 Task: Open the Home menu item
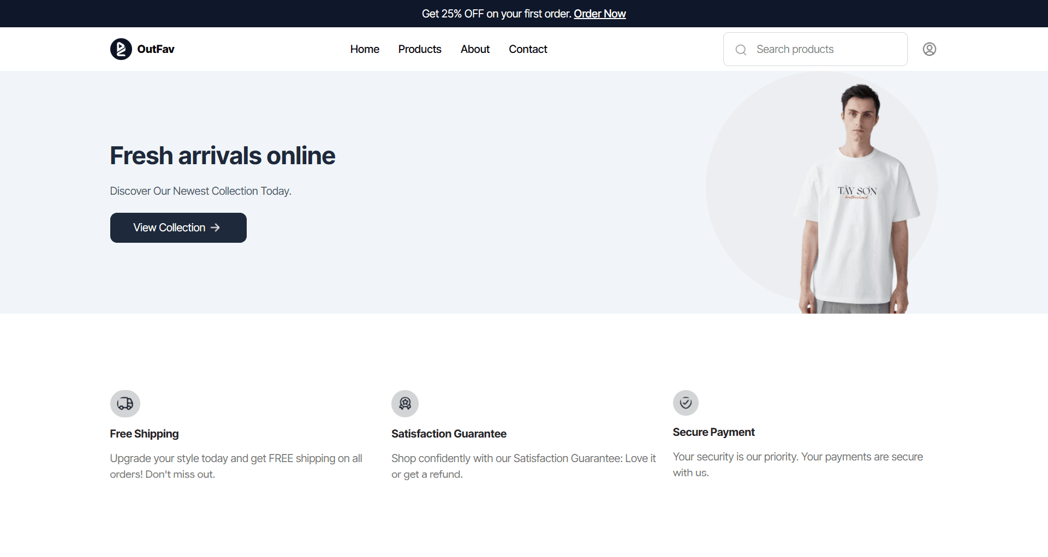click(364, 49)
